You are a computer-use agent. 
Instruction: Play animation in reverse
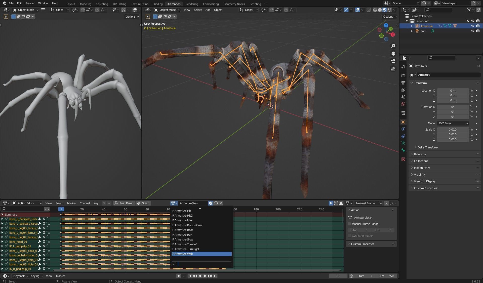[200, 276]
